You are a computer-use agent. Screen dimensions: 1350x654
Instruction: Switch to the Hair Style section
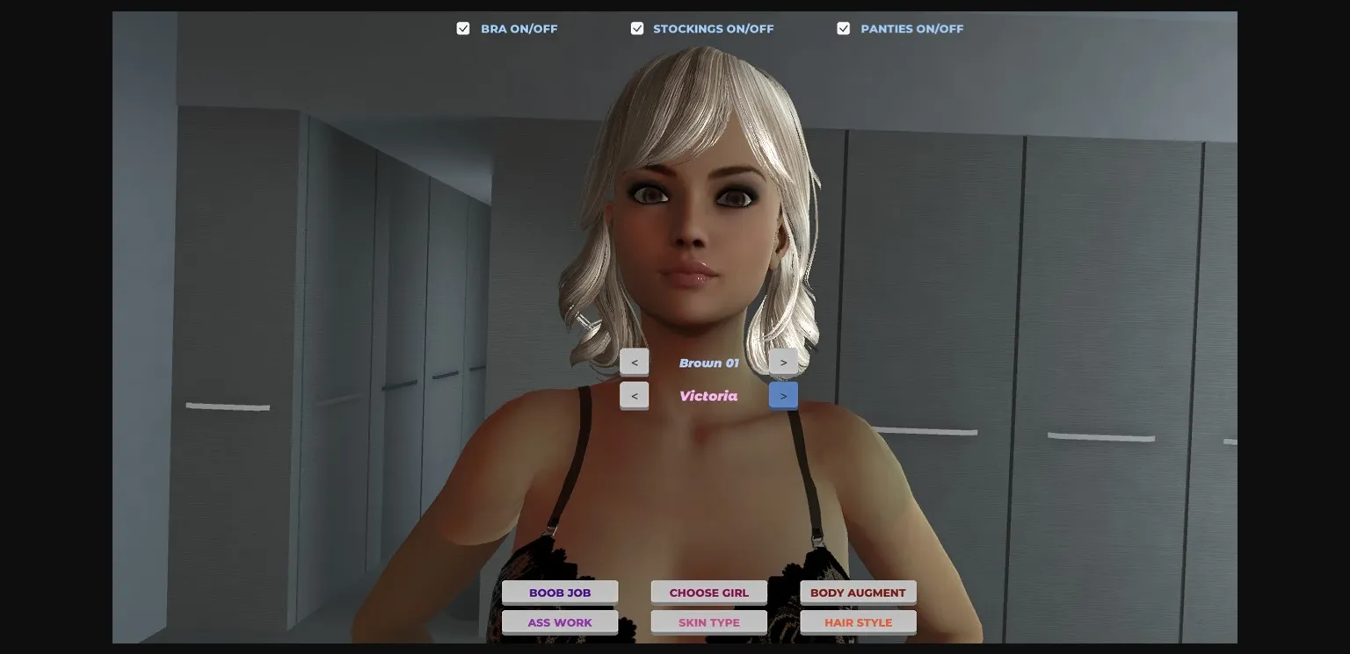coord(858,622)
